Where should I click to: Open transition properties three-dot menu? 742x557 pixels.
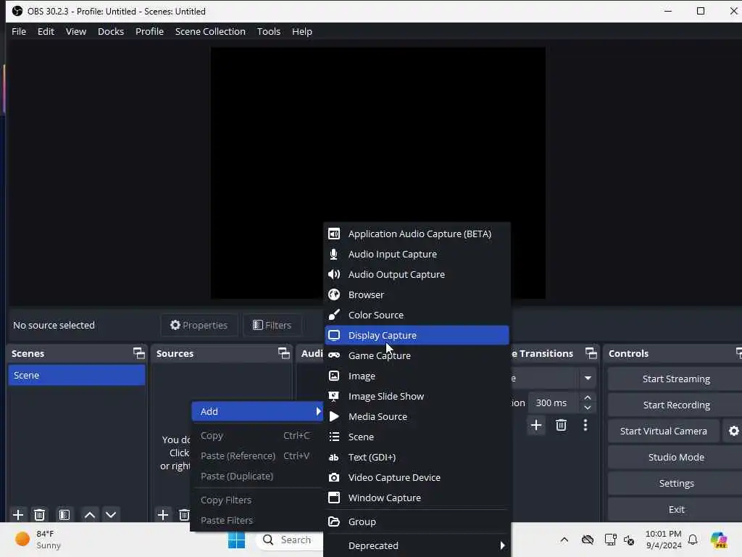pyautogui.click(x=585, y=425)
